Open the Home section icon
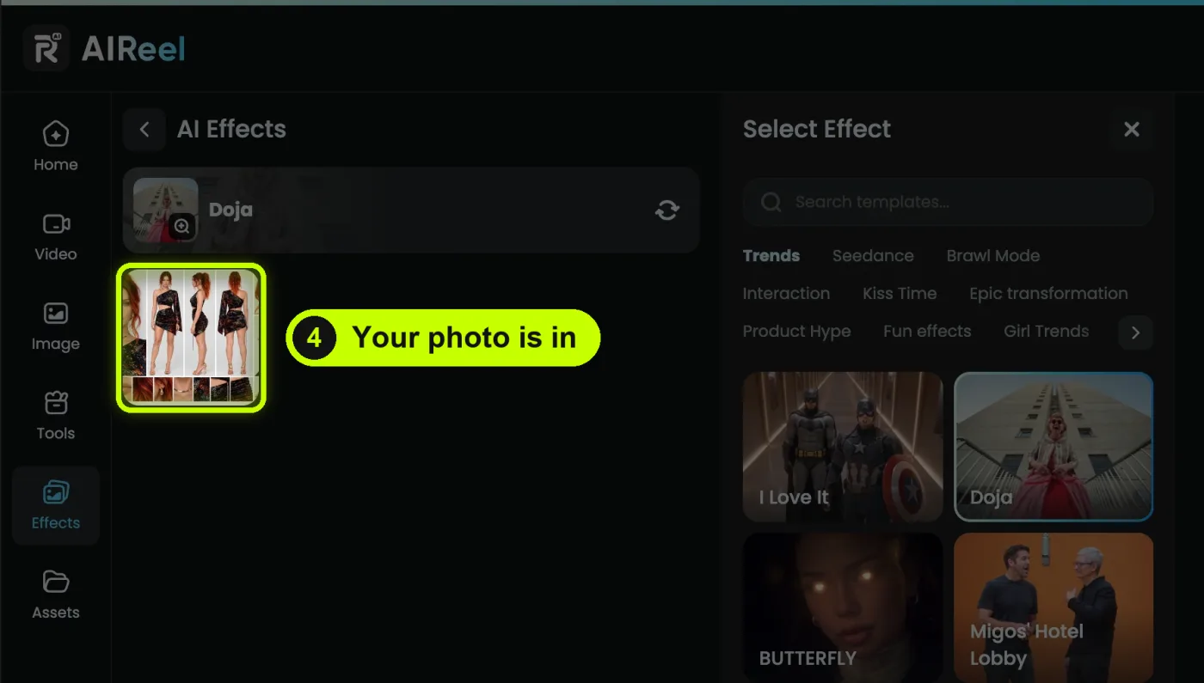 (x=56, y=134)
